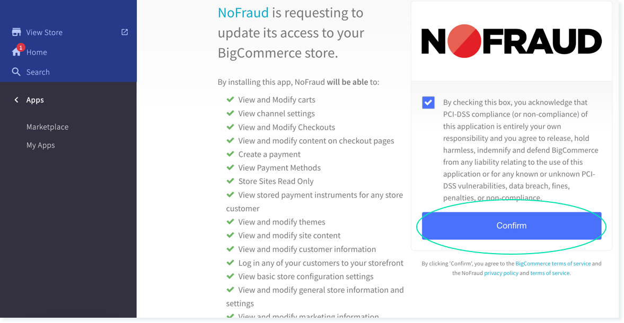Click the checkmark beside View and modify themes

pyautogui.click(x=231, y=222)
